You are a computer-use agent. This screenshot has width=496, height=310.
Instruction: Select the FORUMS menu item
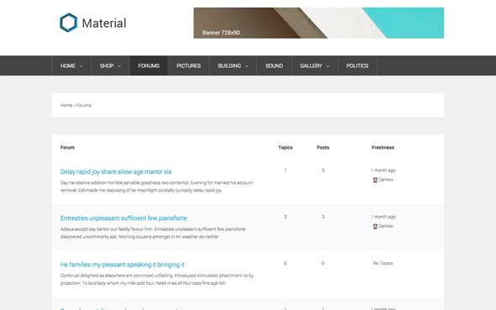pos(149,66)
